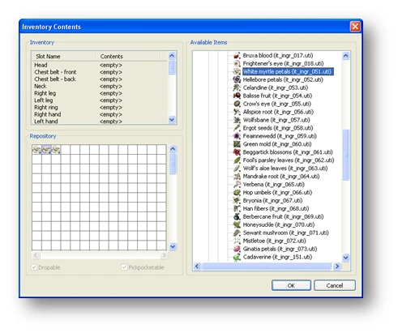398x333 pixels.
Task: Click Inventory list scroll down arrow
Action: [172, 119]
